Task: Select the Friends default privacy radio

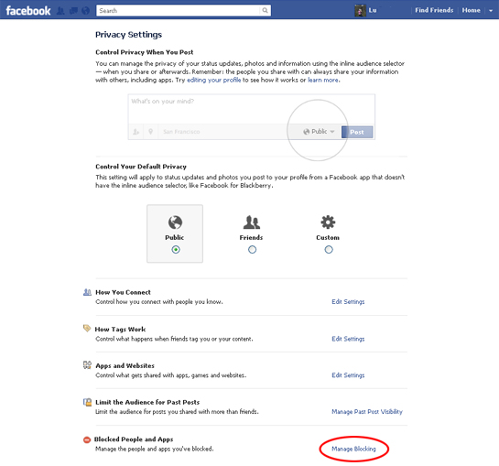Action: click(x=252, y=250)
